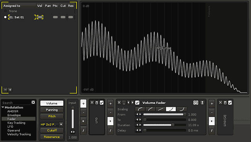Toggle the Vol indicator for Set 01
The width and height of the screenshot is (251, 142).
(x=40, y=17)
